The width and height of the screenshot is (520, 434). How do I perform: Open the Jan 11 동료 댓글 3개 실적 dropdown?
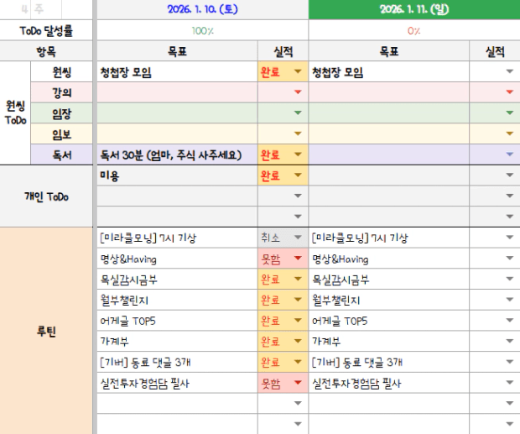pos(510,362)
